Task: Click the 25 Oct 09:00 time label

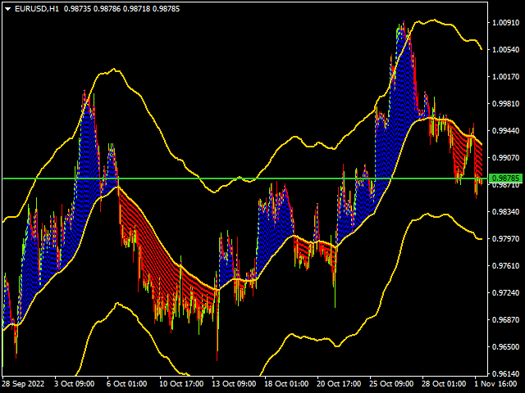Action: [391, 384]
